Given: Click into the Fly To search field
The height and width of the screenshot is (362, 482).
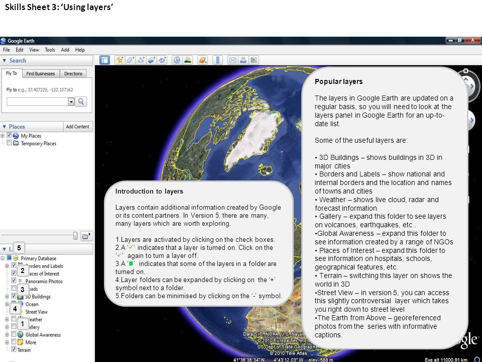Looking at the screenshot, I should click(x=37, y=102).
